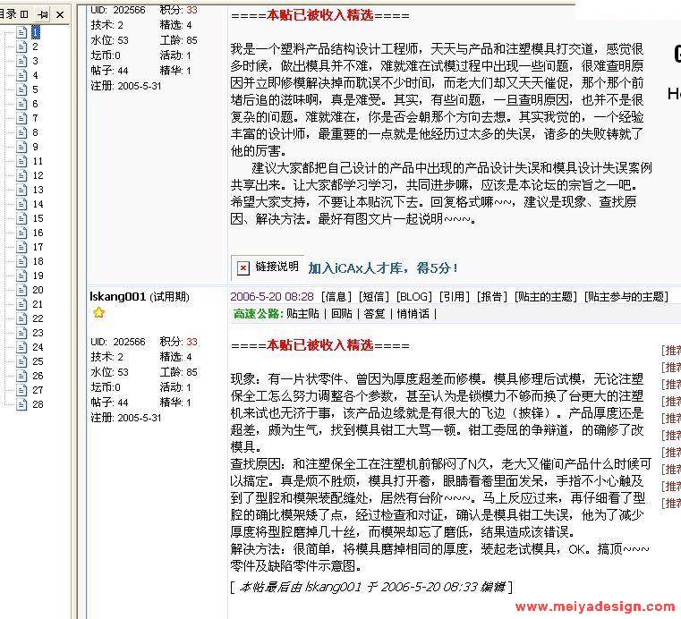Click the split-view icon next to 目录
This screenshot has height=619, width=681.
[24, 15]
